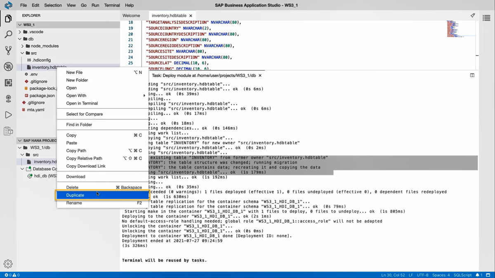This screenshot has height=278, width=495.
Task: Change the Spaces: 4 indentation setting
Action: 441,275
